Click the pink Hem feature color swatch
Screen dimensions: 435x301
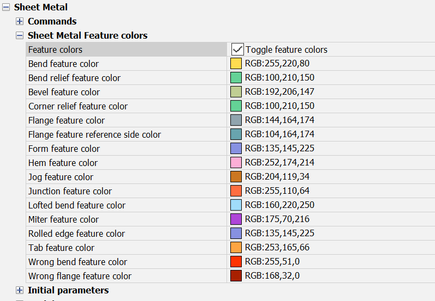(236, 163)
